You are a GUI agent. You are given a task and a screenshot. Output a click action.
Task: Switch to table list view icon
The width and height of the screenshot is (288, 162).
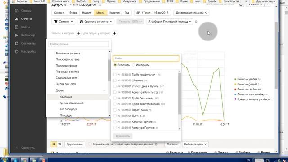(x=54, y=144)
